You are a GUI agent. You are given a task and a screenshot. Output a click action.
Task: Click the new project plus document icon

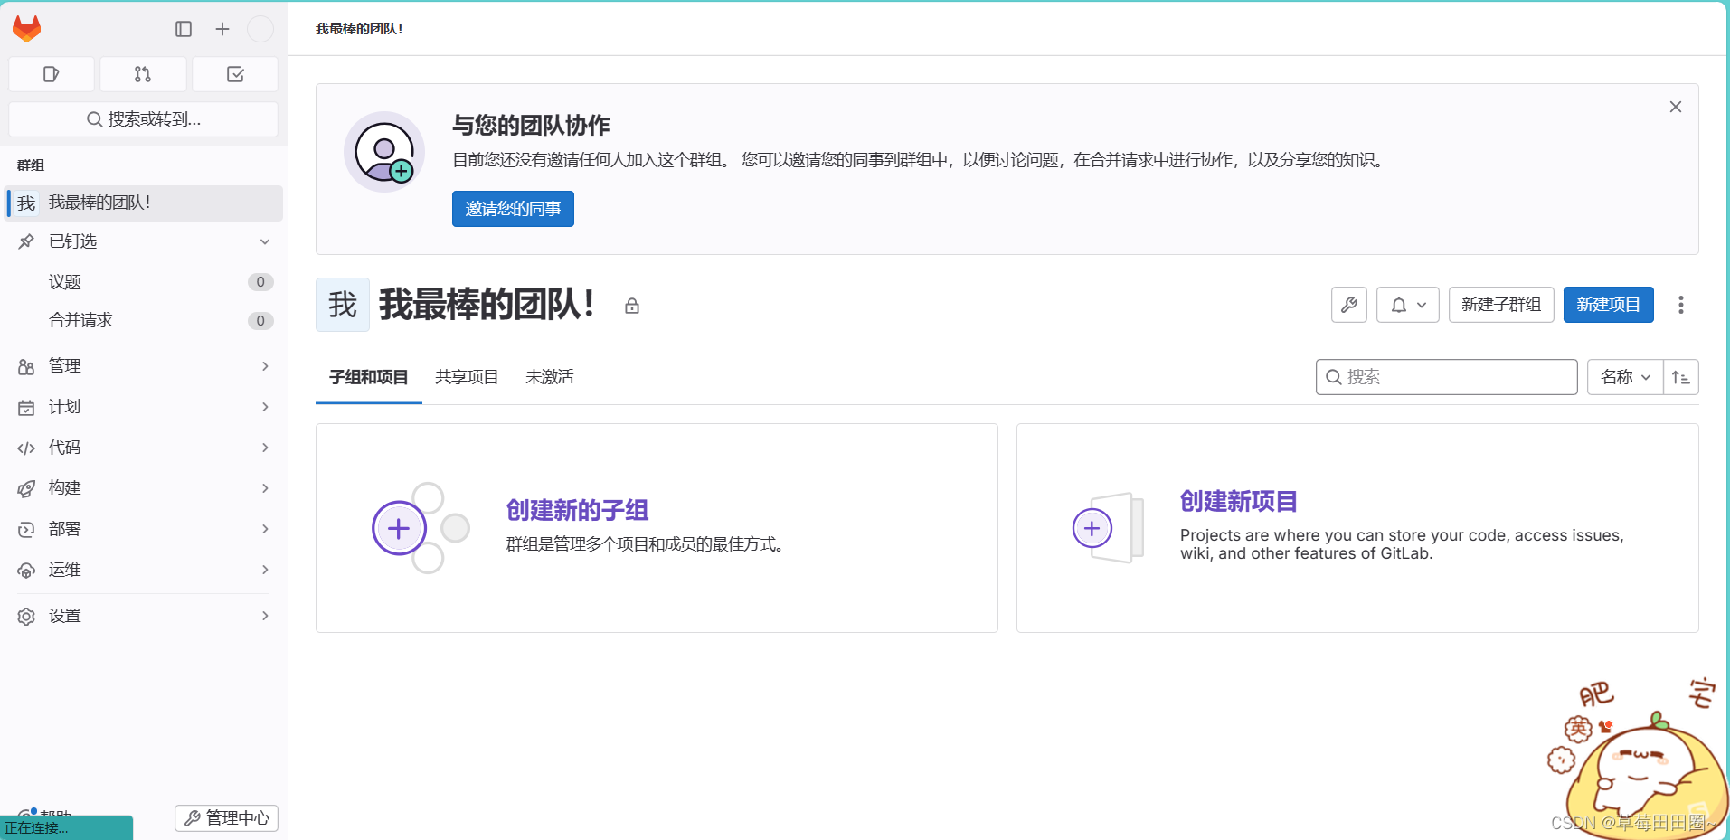[1107, 528]
